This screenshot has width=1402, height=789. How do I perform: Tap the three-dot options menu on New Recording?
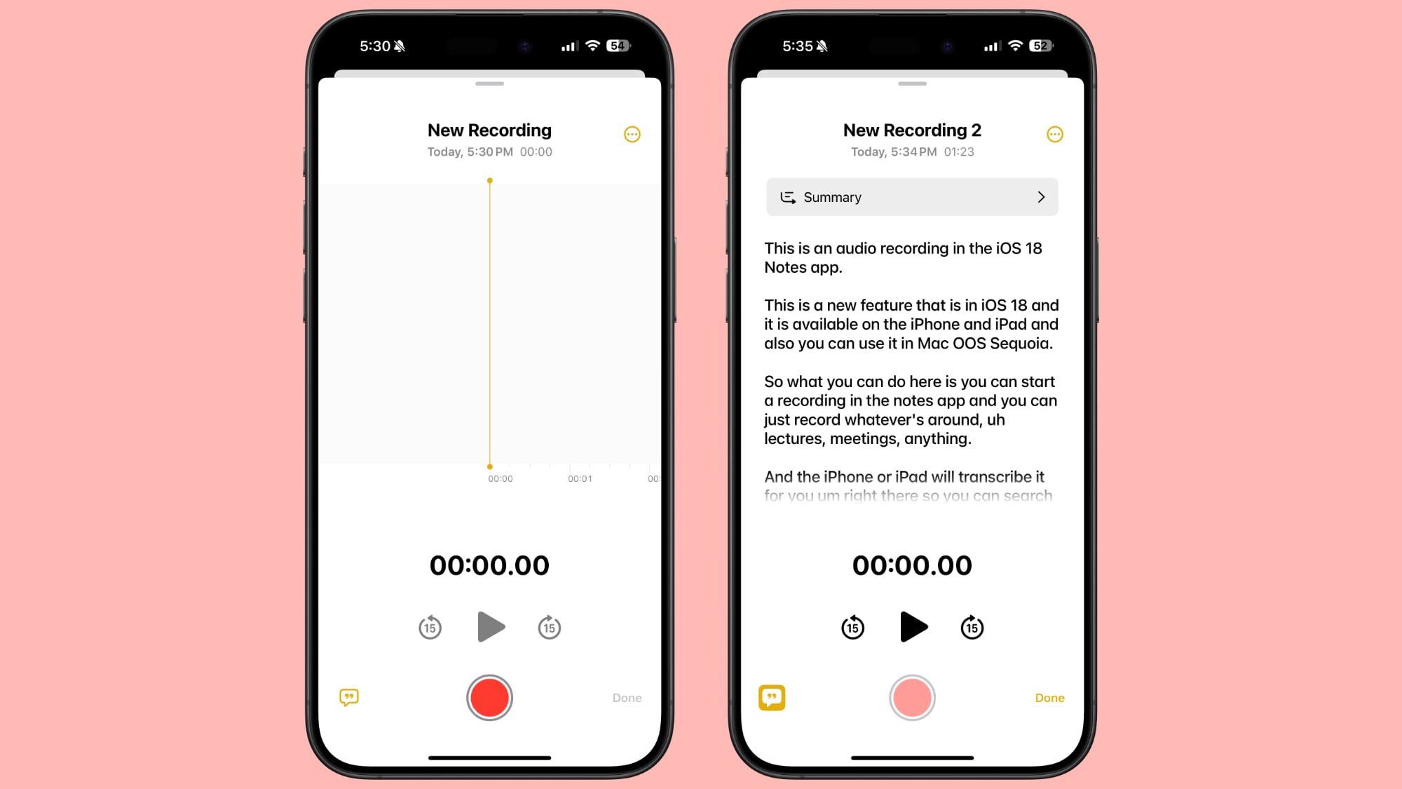click(x=632, y=134)
